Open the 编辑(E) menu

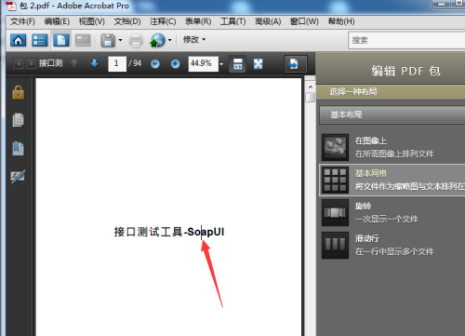[57, 21]
